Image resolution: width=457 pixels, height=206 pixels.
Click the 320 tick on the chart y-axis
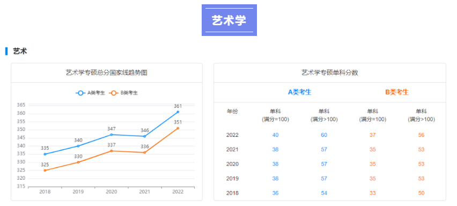[21, 178]
